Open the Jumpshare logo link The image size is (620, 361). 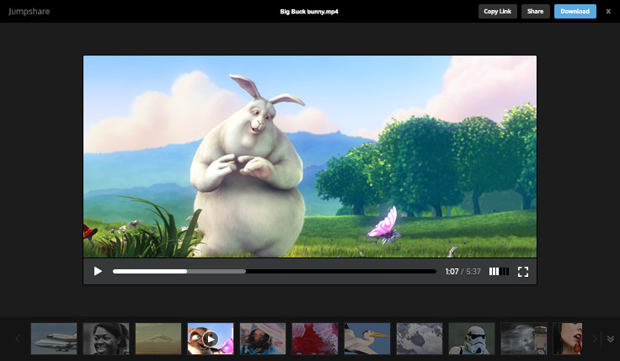click(29, 12)
